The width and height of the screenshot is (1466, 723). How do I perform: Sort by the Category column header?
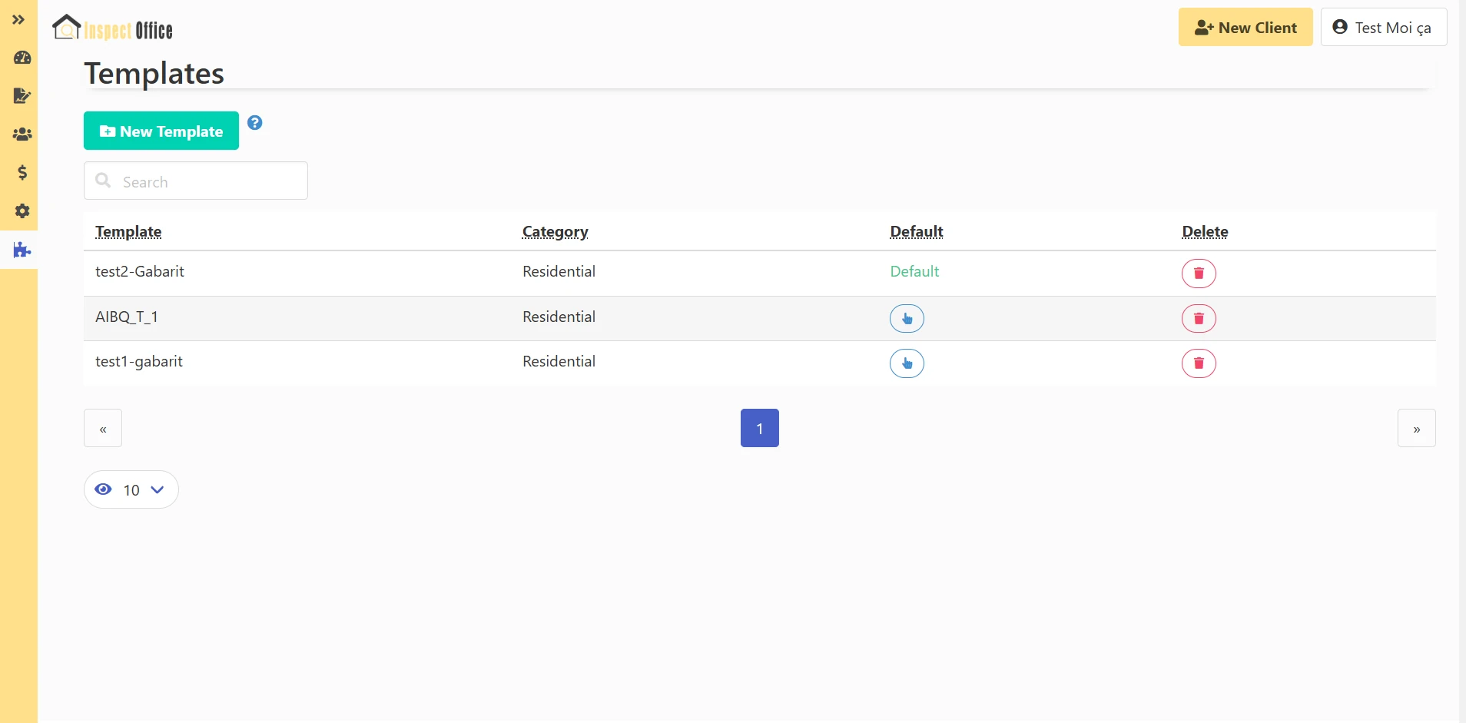555,232
